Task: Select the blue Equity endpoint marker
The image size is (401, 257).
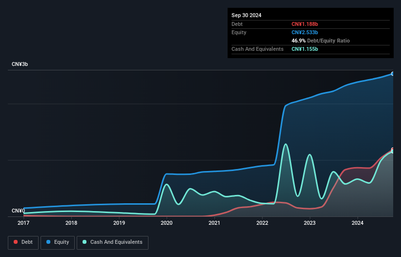Action: coord(393,74)
